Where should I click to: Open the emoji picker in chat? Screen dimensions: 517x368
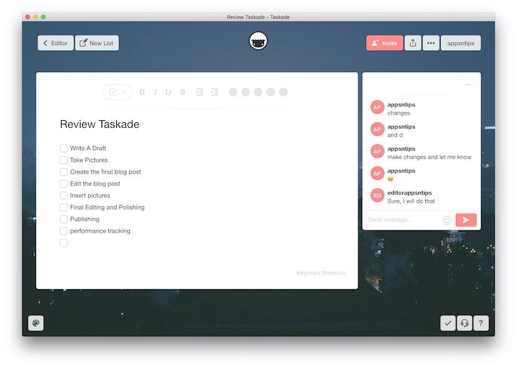coord(447,220)
